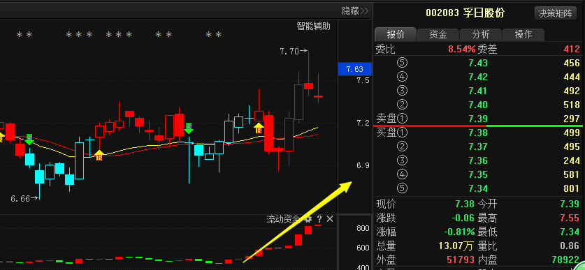Switch to the 报价 tab
Image resolution: width=585 pixels, height=270 pixels.
tap(396, 35)
